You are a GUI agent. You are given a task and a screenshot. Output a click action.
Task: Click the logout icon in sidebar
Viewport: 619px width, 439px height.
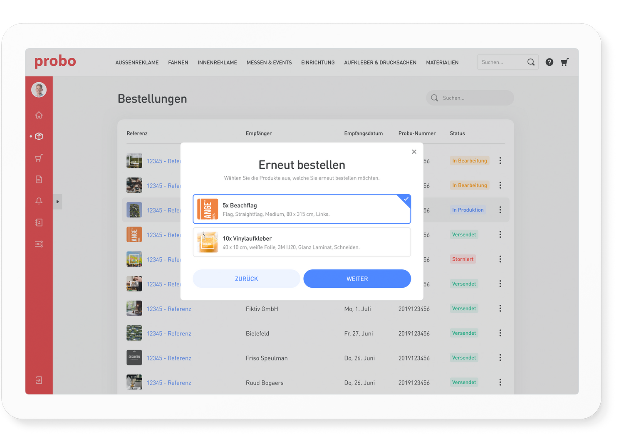[x=39, y=380]
